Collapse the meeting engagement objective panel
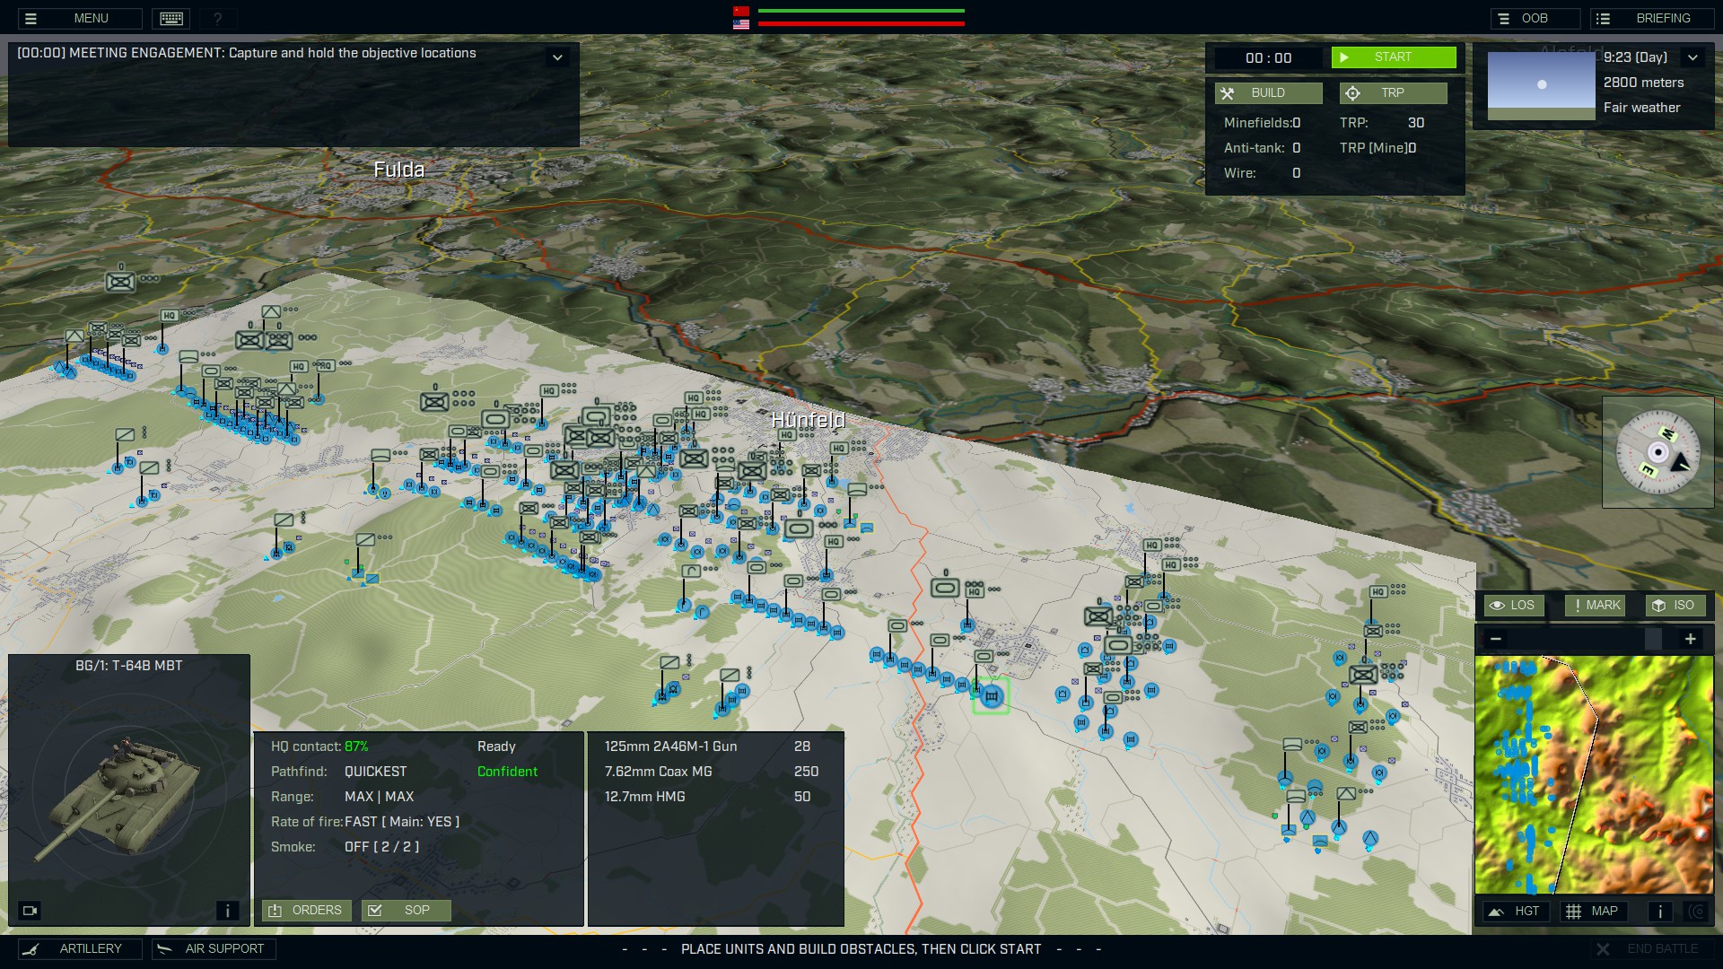The image size is (1723, 969). [559, 56]
